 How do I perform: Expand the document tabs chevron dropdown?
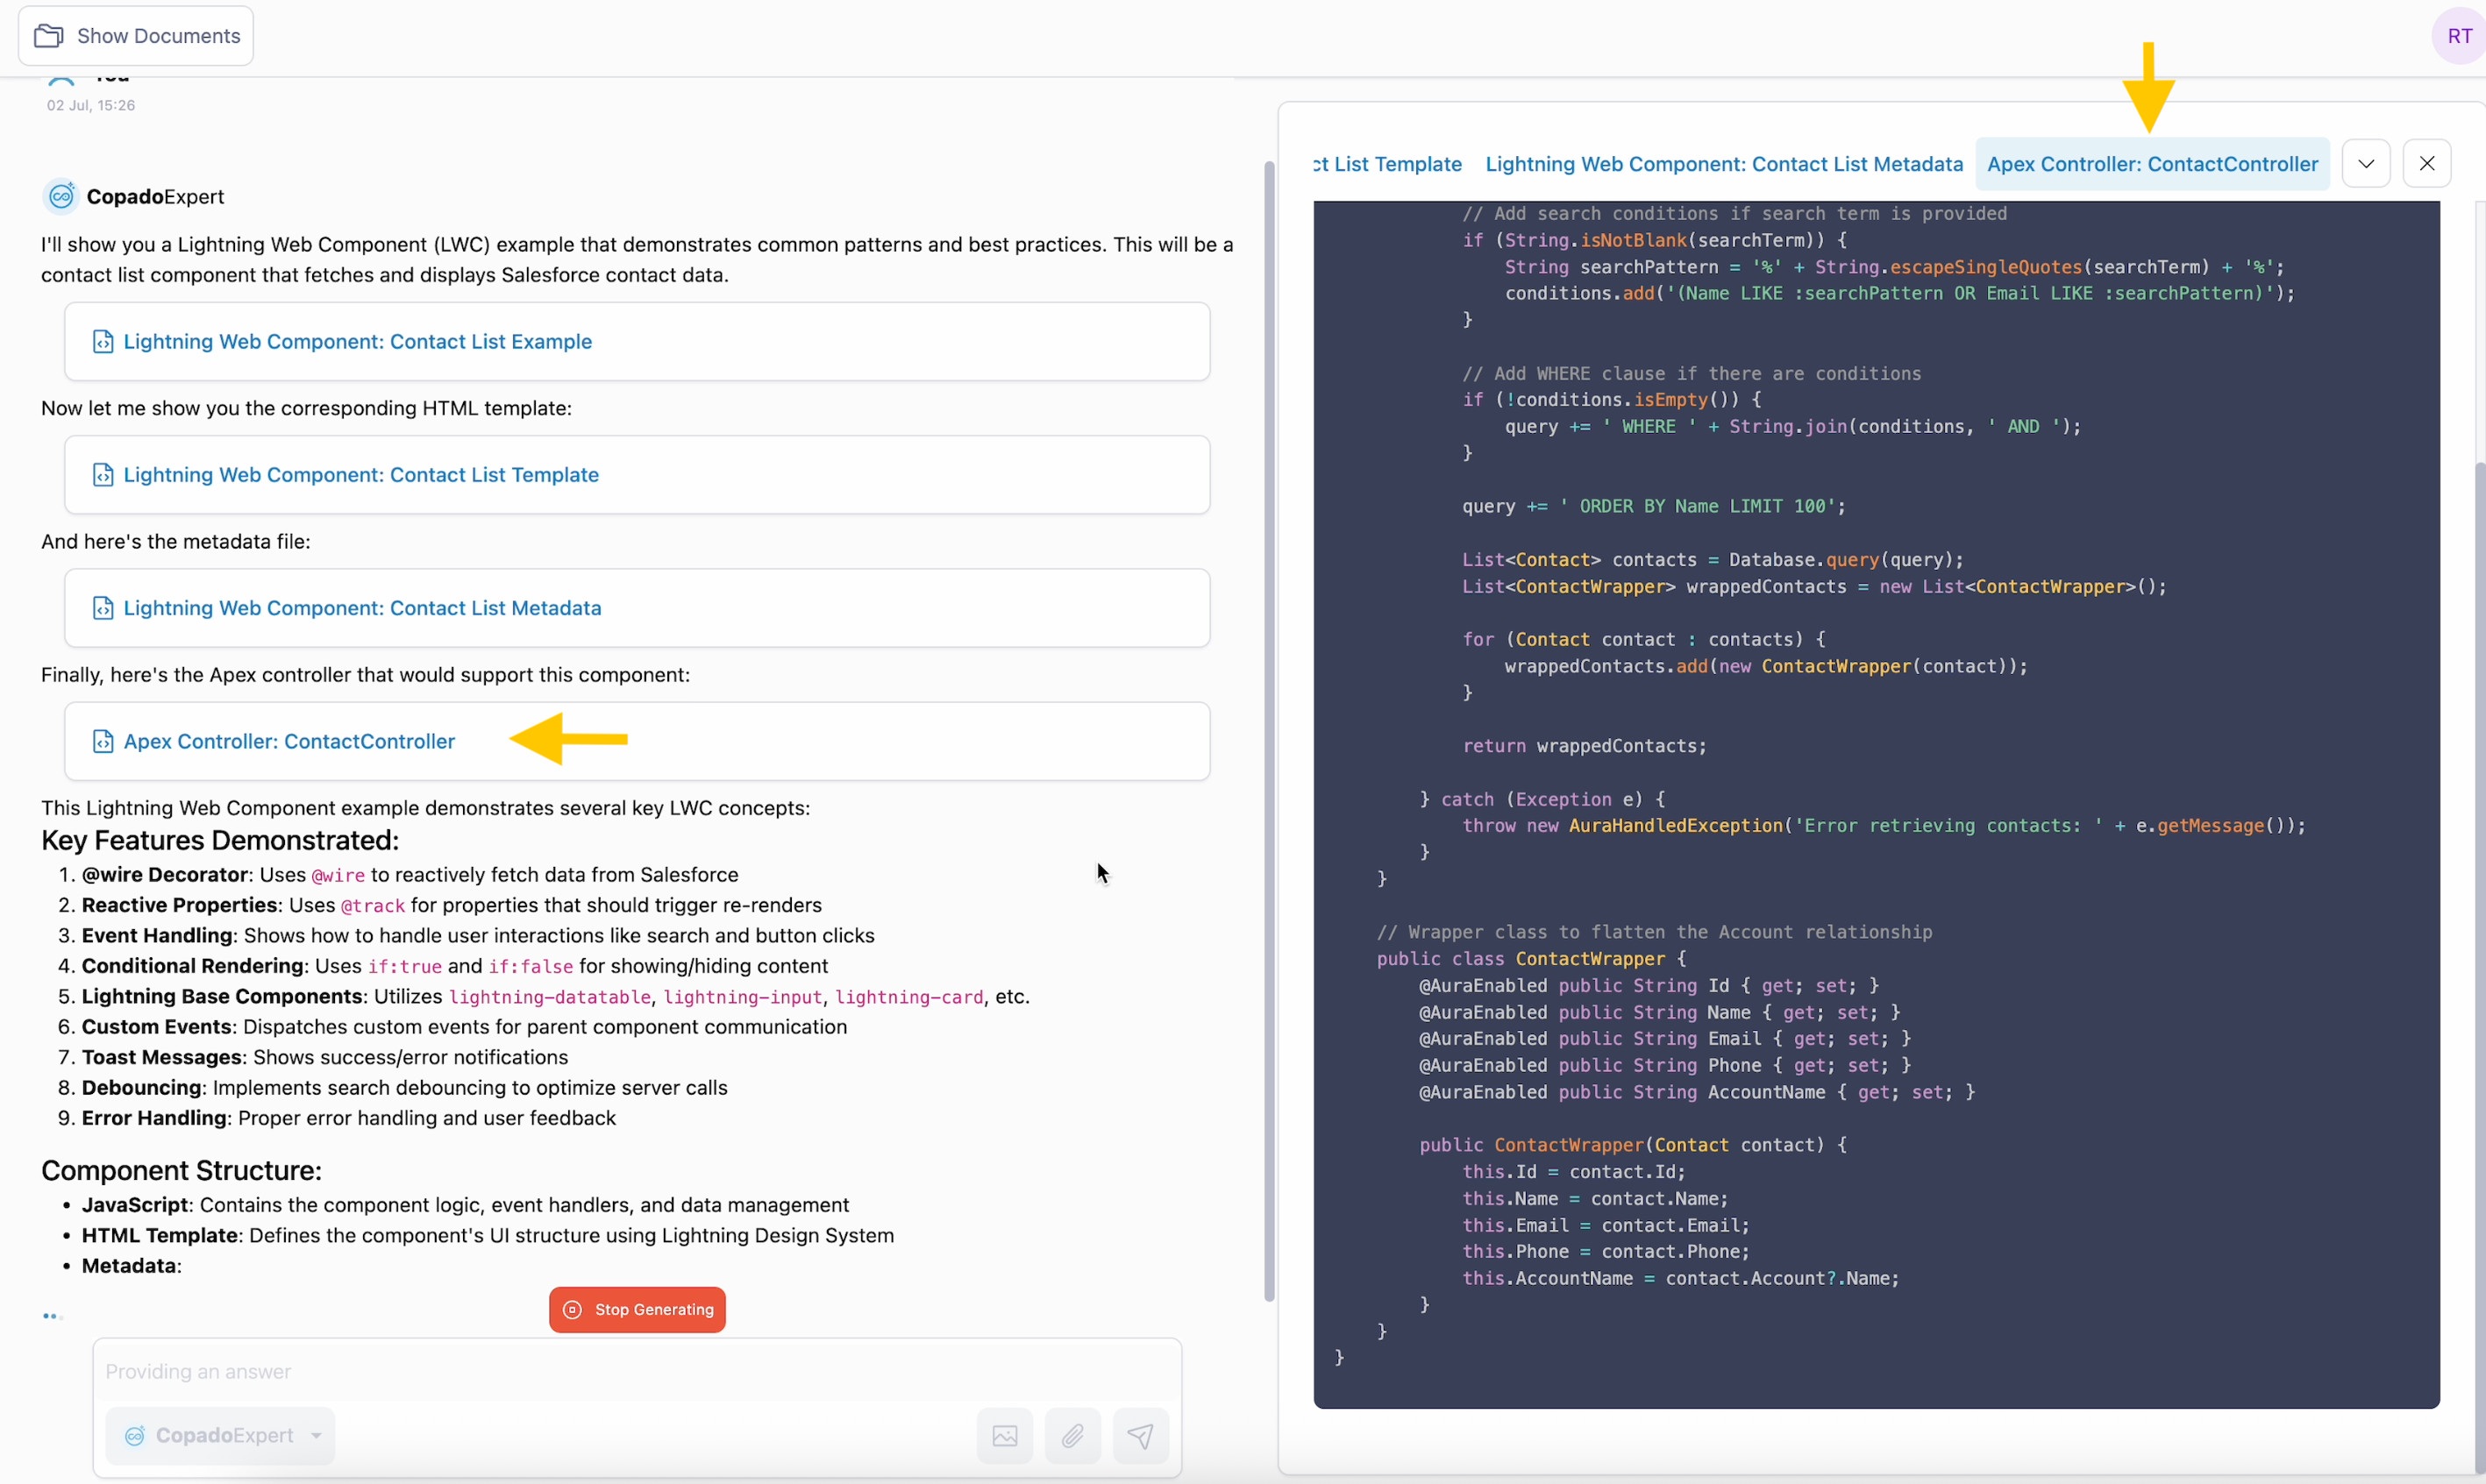click(2366, 164)
